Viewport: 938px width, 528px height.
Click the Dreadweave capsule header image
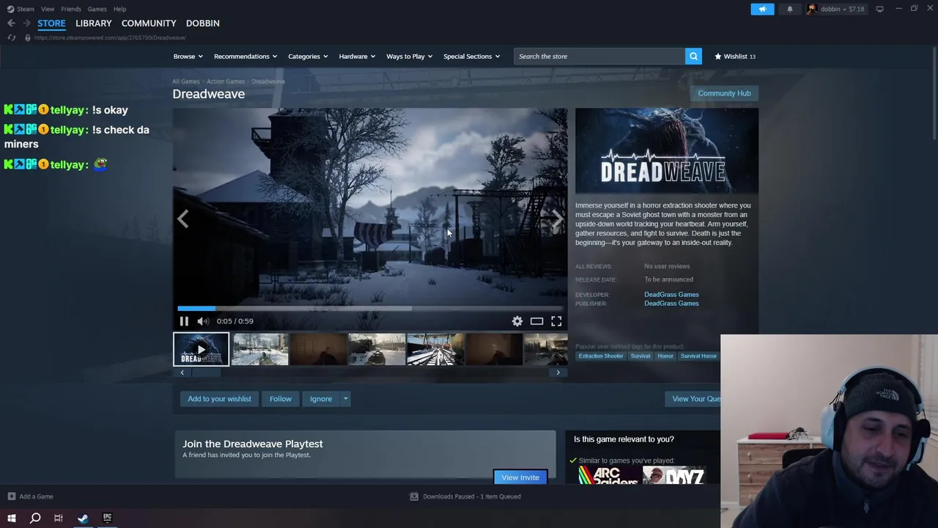[x=667, y=152]
